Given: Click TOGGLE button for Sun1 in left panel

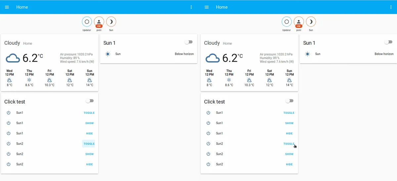Looking at the screenshot, I should pos(89,113).
